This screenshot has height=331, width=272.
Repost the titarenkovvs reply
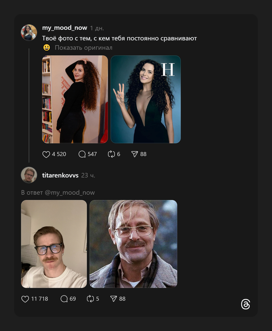[91, 299]
